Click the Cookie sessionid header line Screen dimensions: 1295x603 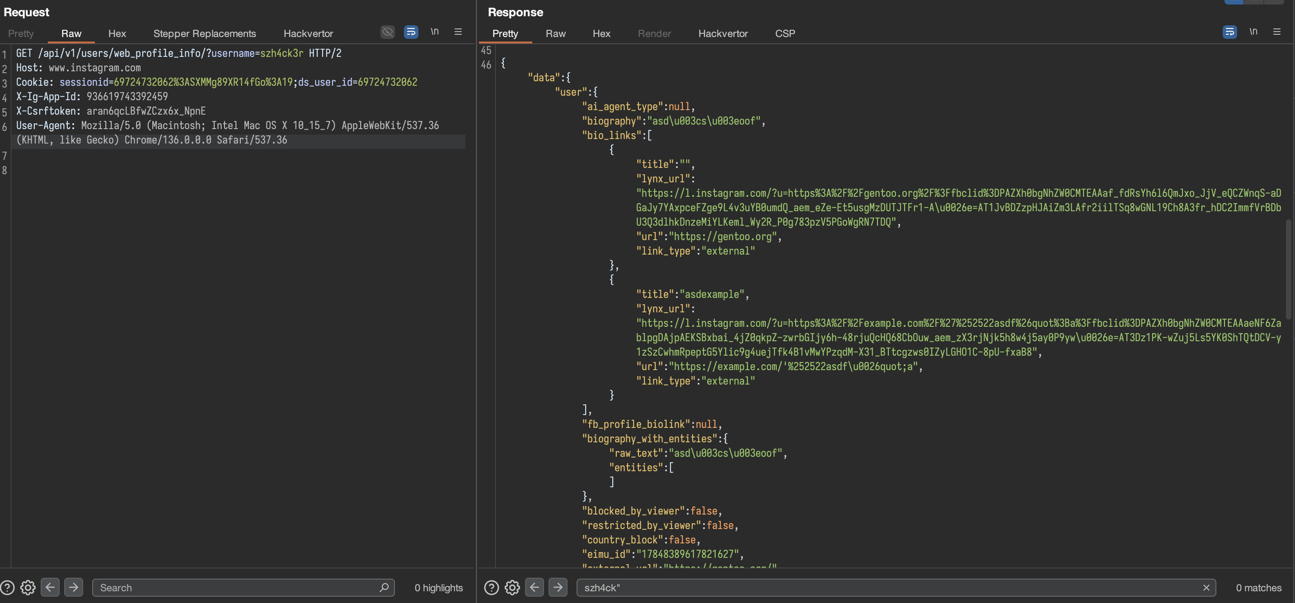[x=217, y=82]
